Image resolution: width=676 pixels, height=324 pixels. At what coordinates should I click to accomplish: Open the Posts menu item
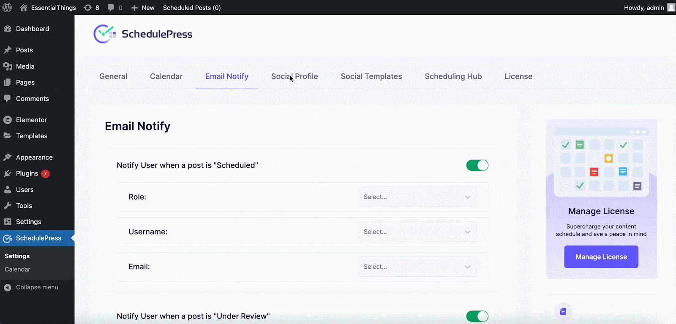37,50
